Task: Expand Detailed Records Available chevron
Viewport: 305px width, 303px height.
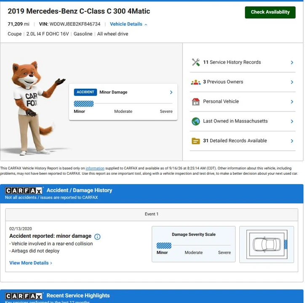Action: pos(292,141)
